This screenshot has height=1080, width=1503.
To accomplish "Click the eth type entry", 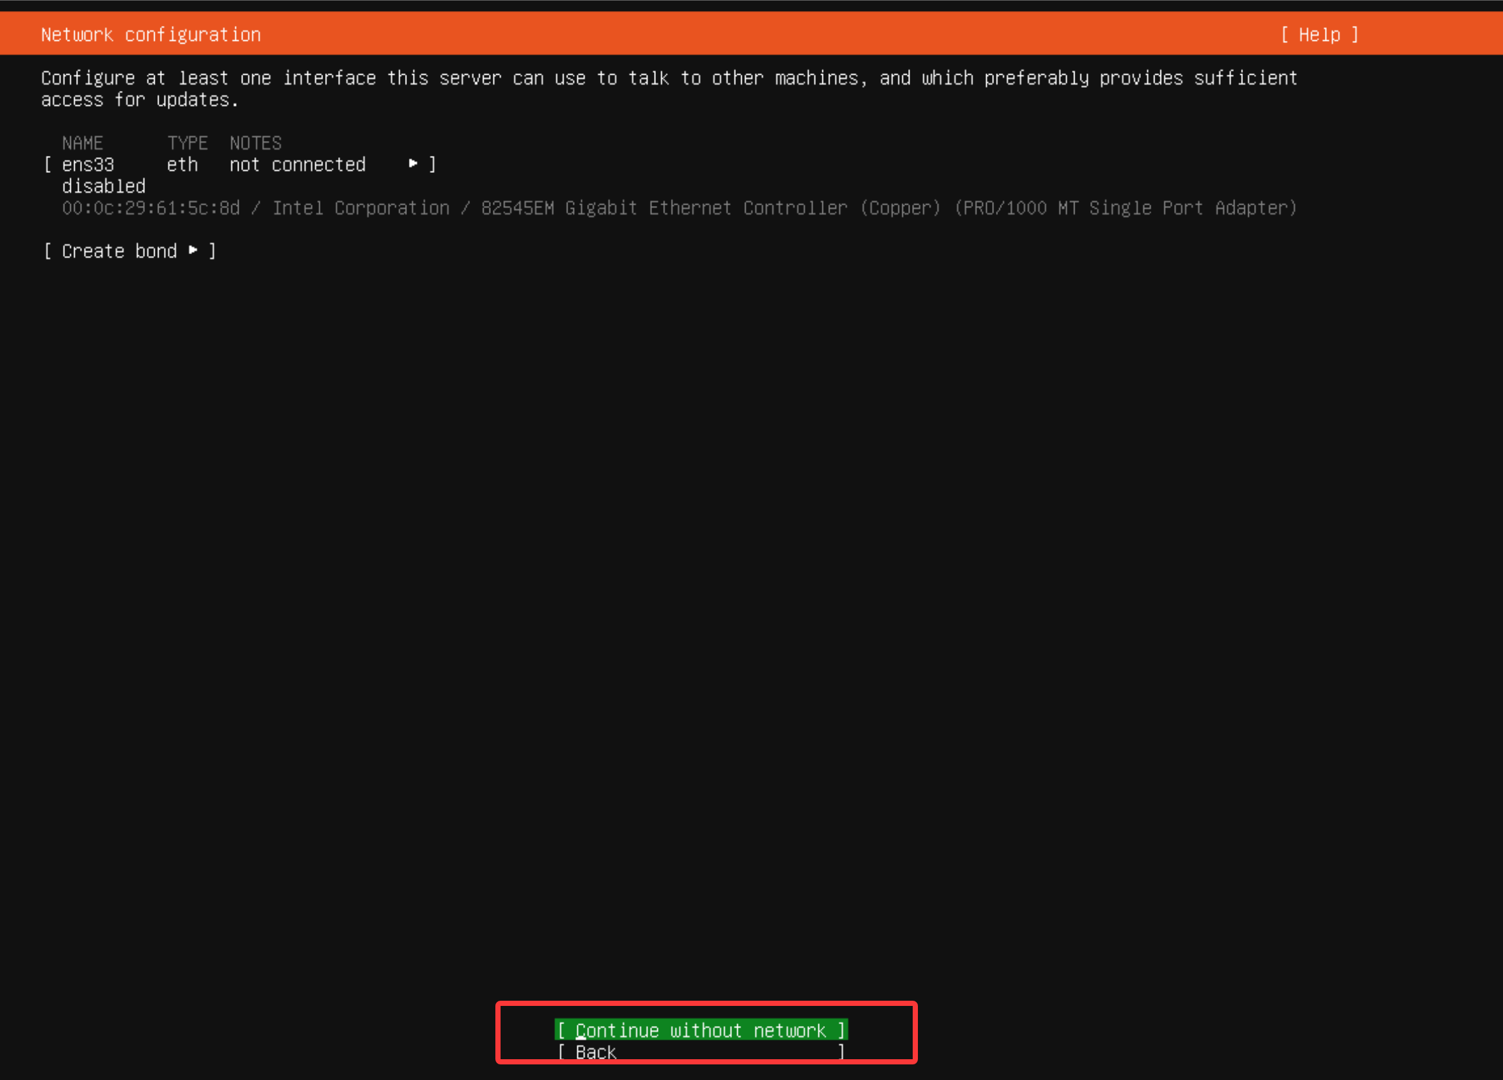I will click(182, 164).
